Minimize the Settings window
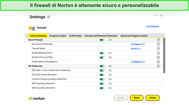The height and width of the screenshot is (105, 189). (x=156, y=15)
